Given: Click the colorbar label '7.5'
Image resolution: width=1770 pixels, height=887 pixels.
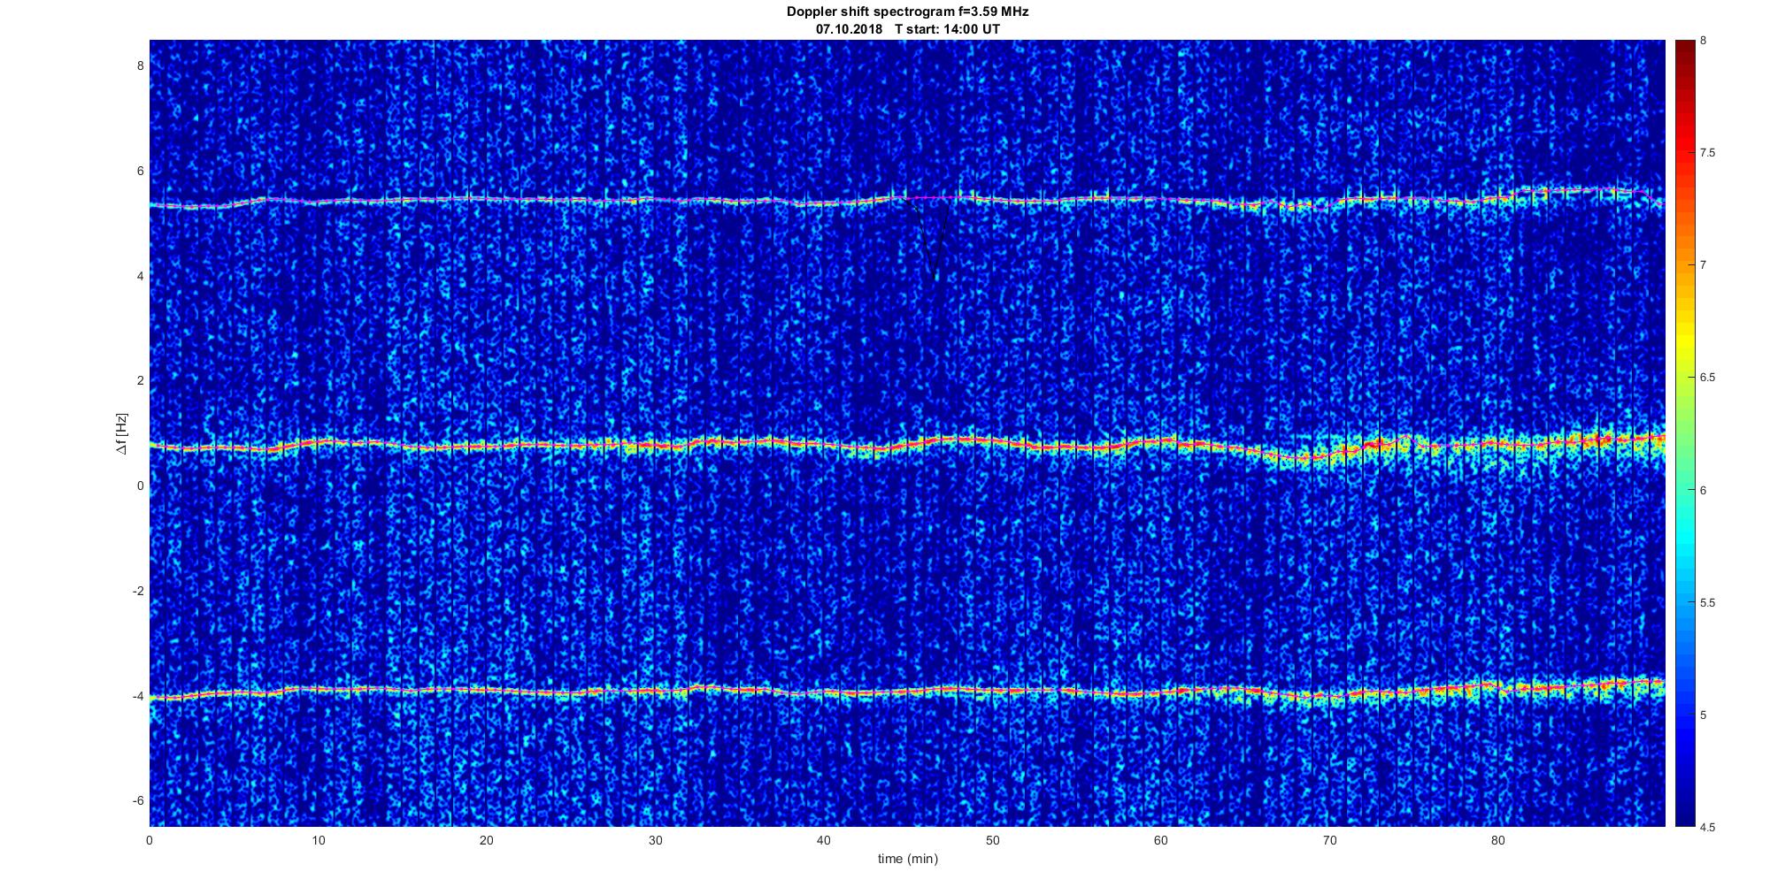Looking at the screenshot, I should click(x=1707, y=153).
